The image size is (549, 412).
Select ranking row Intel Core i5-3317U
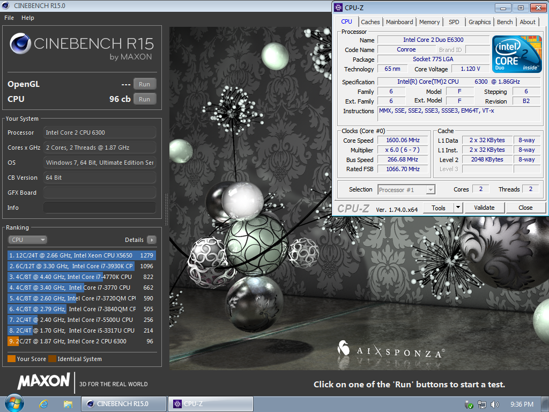pos(81,330)
